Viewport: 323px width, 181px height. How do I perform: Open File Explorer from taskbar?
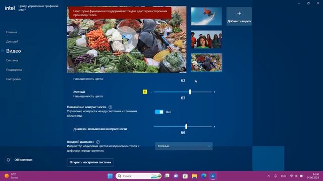[x=194, y=176]
